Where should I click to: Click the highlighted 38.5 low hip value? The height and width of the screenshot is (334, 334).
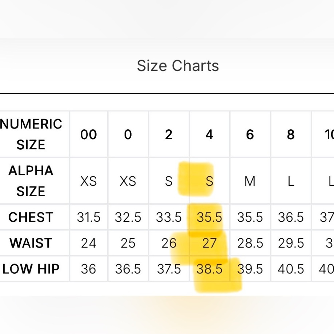tap(209, 269)
